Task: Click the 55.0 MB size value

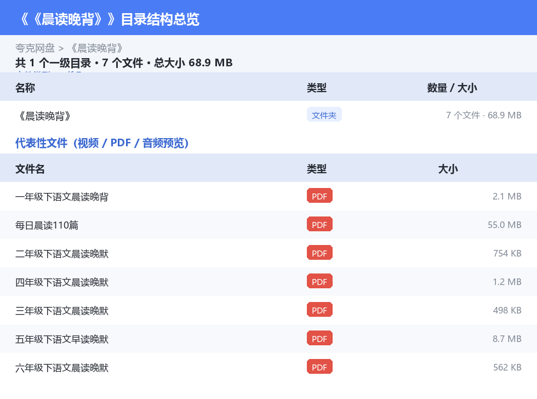Action: [505, 225]
